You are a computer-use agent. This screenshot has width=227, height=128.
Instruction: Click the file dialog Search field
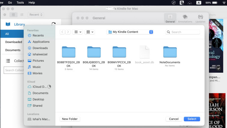pyautogui.click(x=183, y=32)
